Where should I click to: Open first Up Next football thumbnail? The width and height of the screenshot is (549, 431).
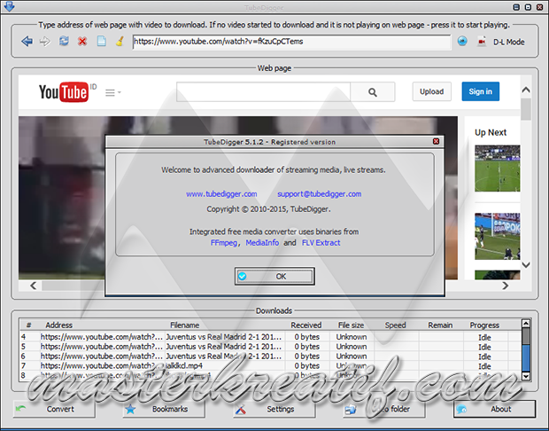(497, 168)
